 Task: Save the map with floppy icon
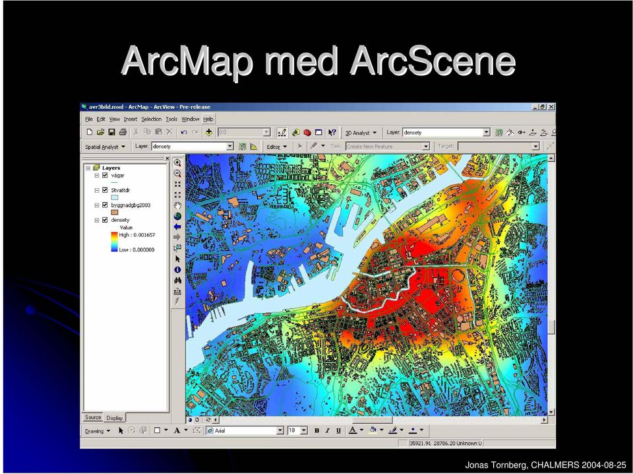pyautogui.click(x=112, y=132)
